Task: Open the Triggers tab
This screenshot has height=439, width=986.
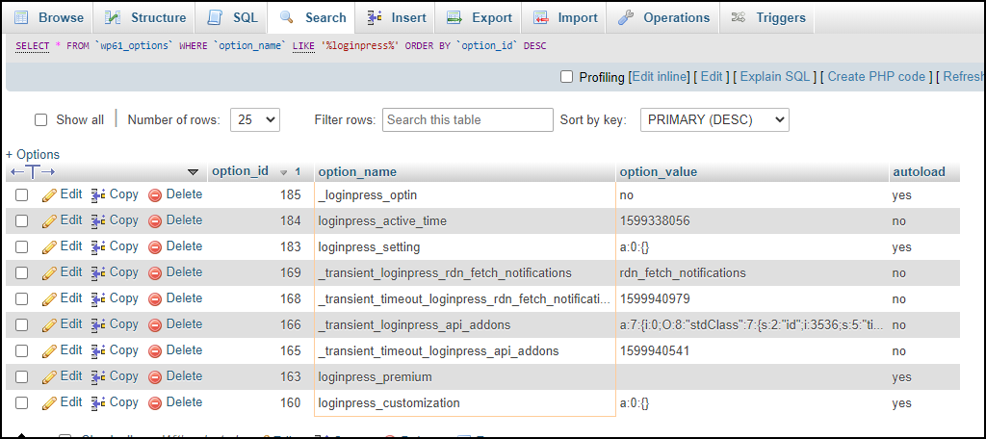Action: pyautogui.click(x=768, y=17)
